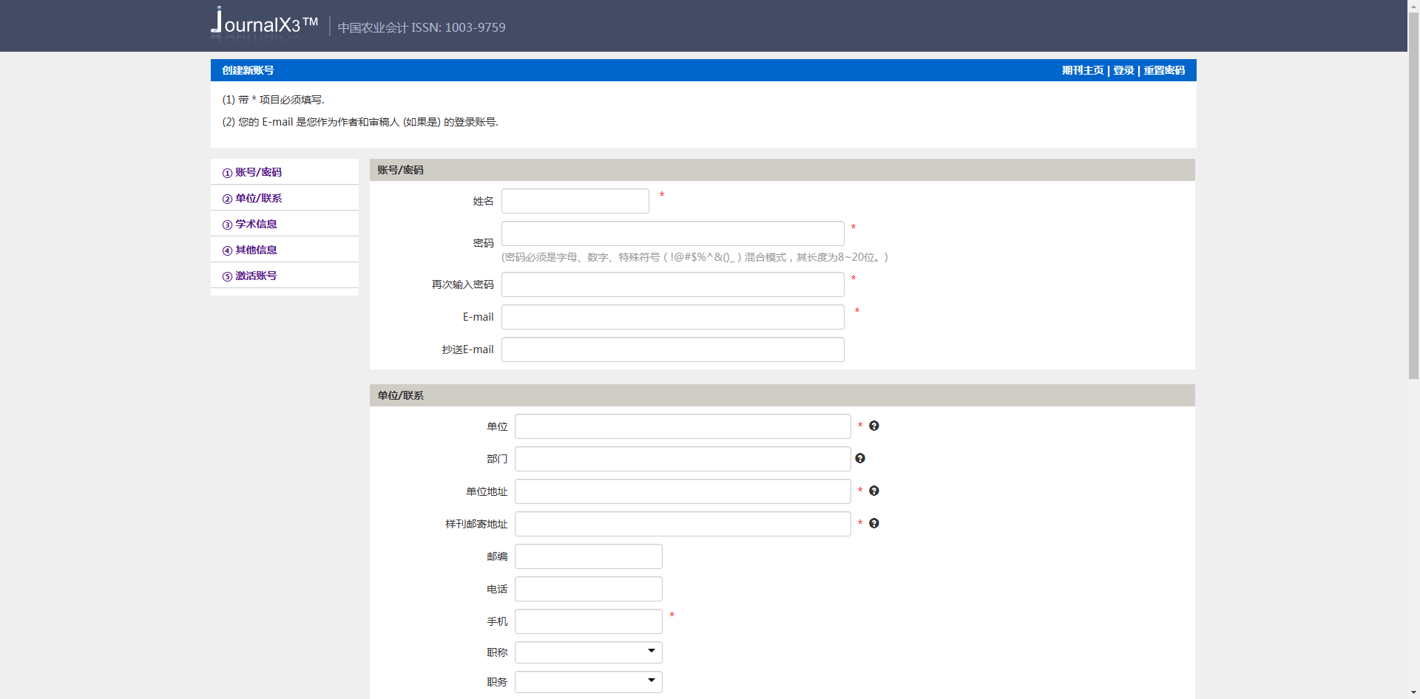Click the help icon next to 单位 field
This screenshot has height=699, width=1420.
click(873, 426)
